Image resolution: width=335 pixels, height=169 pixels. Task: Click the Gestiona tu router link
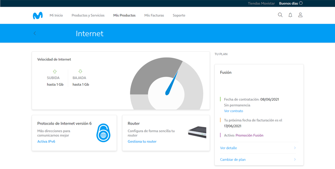coord(142,142)
